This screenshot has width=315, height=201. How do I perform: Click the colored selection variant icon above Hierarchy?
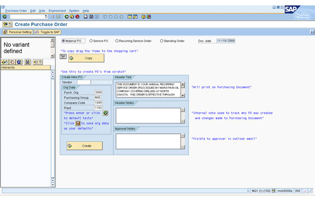pyautogui.click(x=5, y=62)
